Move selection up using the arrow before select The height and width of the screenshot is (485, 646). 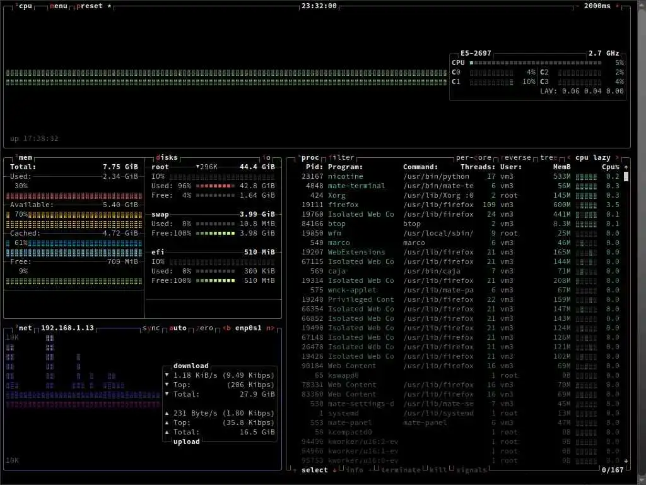[295, 470]
